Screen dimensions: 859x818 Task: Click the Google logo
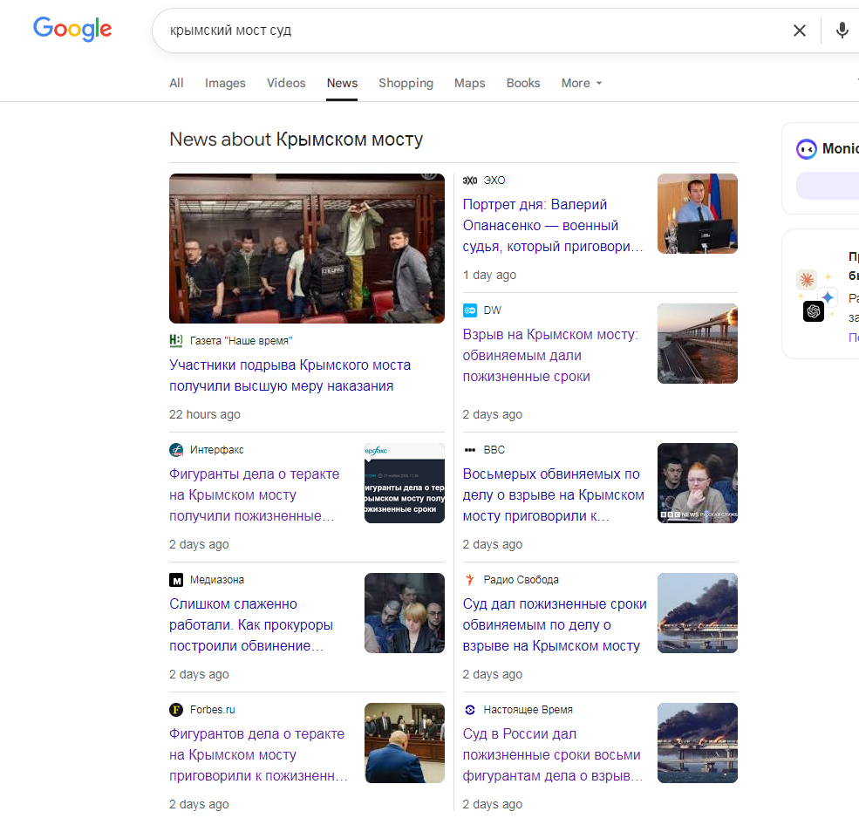(x=72, y=29)
